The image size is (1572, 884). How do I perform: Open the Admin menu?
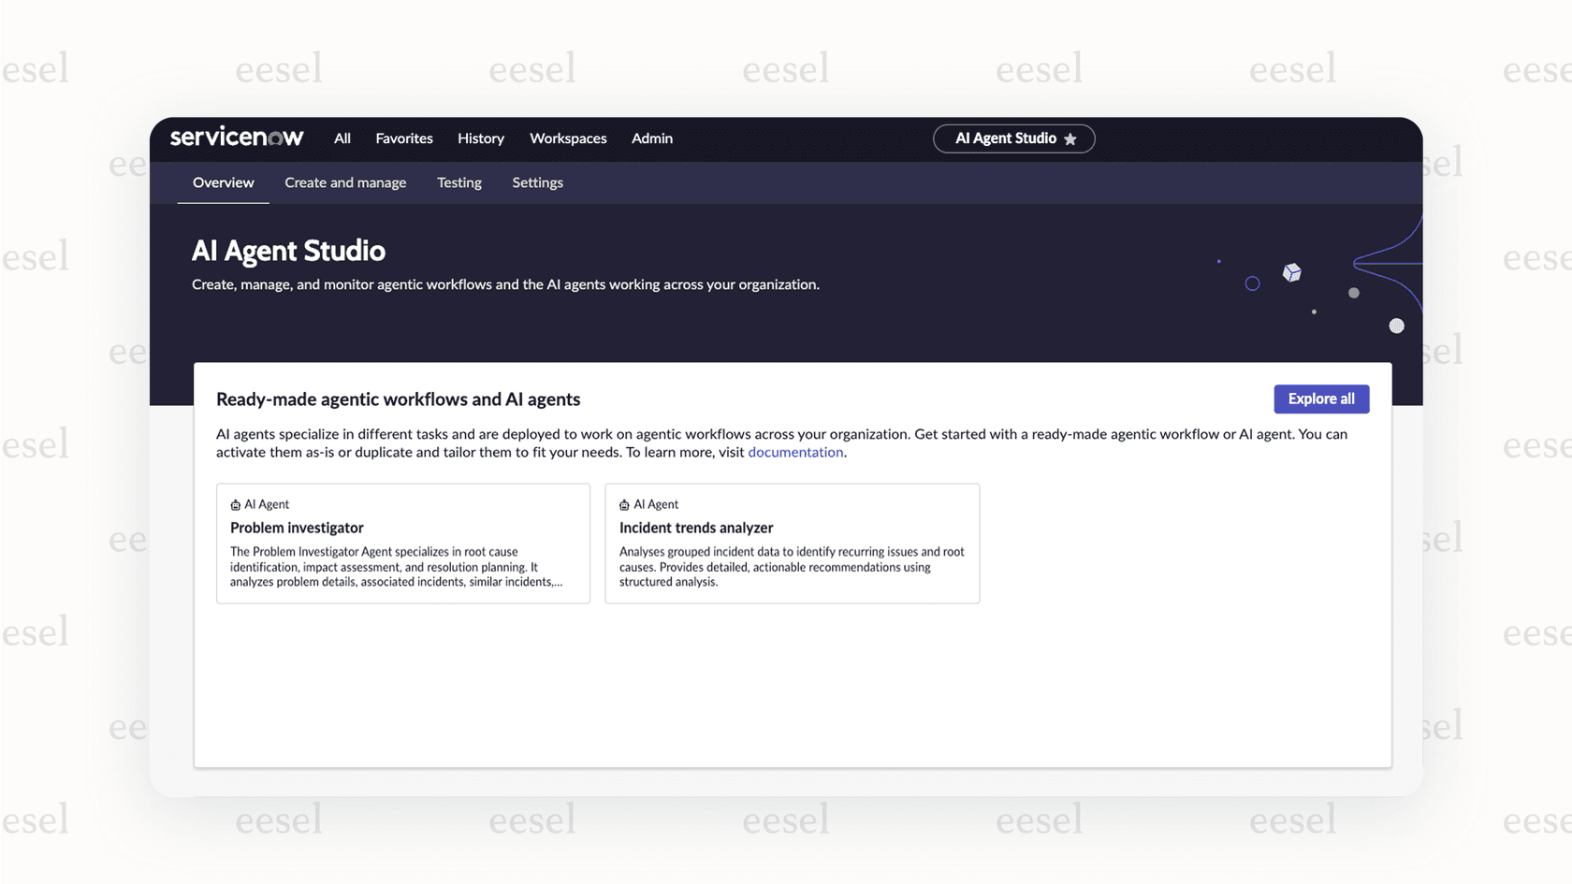point(651,138)
